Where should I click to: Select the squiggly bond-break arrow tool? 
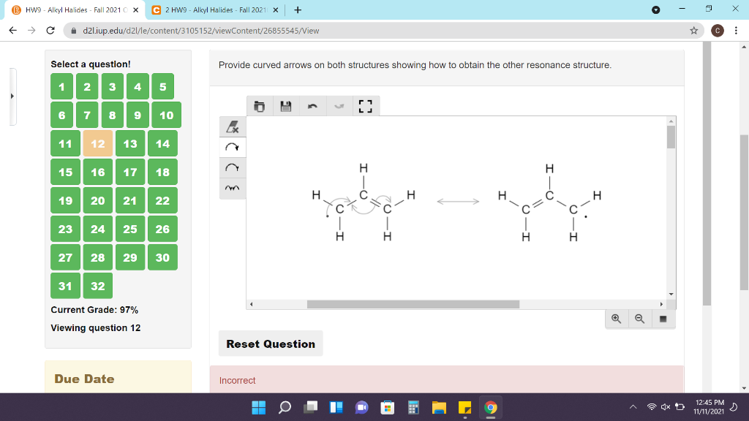[x=233, y=188]
